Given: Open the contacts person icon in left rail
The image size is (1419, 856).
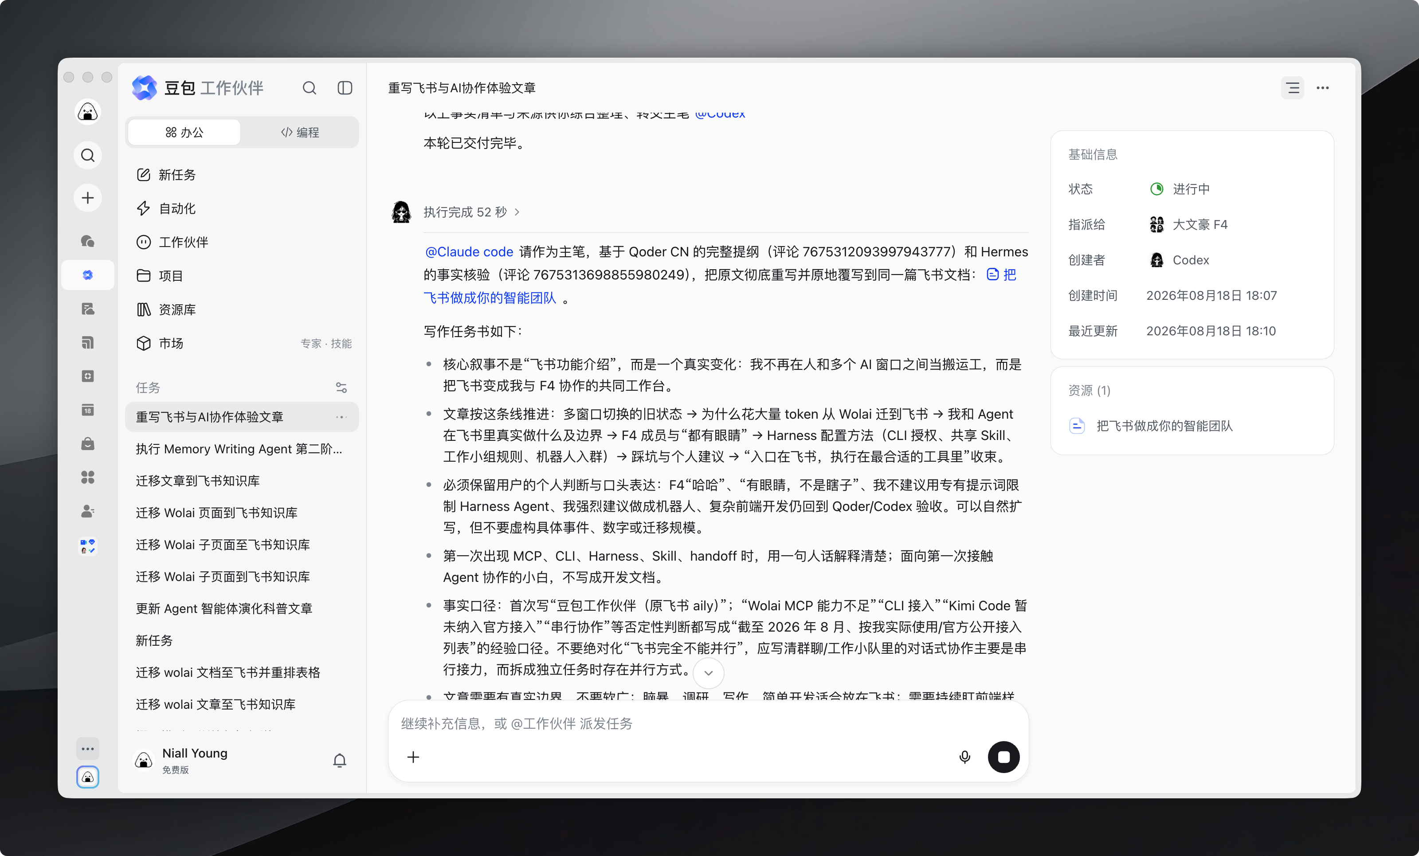Looking at the screenshot, I should [x=87, y=511].
